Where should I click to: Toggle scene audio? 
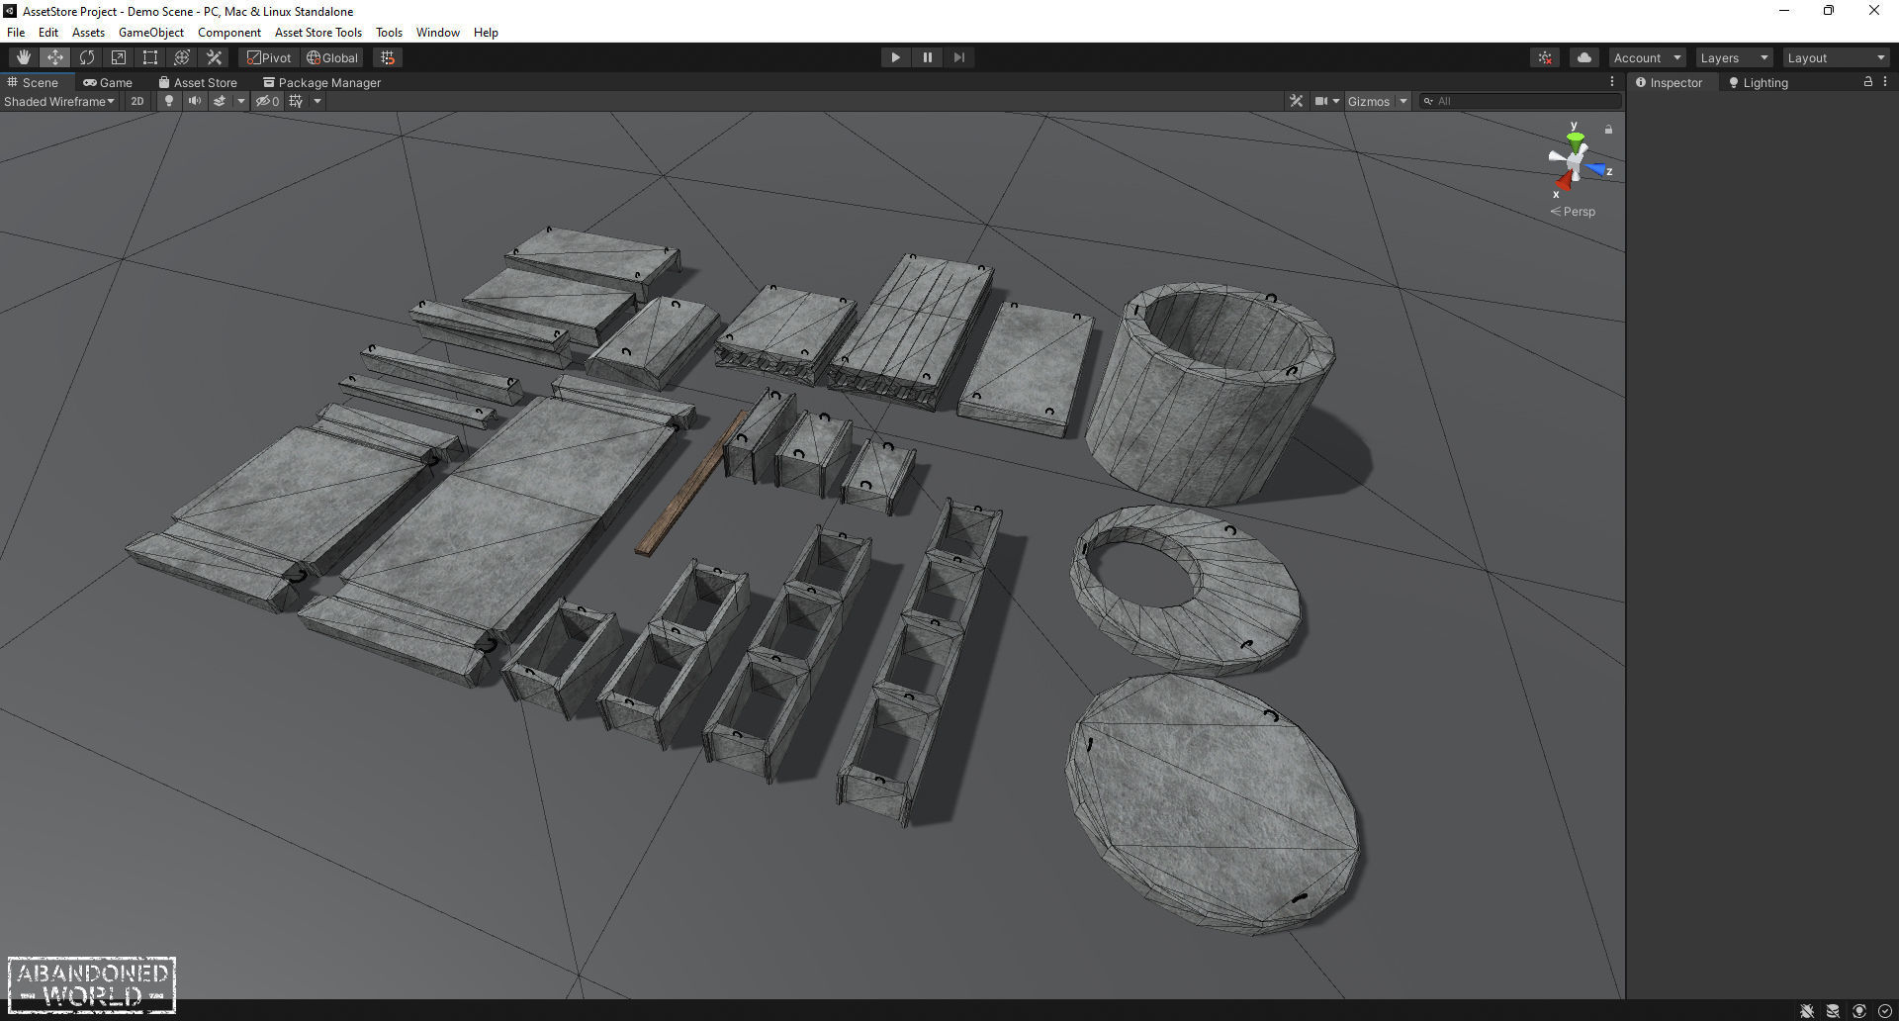tap(195, 101)
